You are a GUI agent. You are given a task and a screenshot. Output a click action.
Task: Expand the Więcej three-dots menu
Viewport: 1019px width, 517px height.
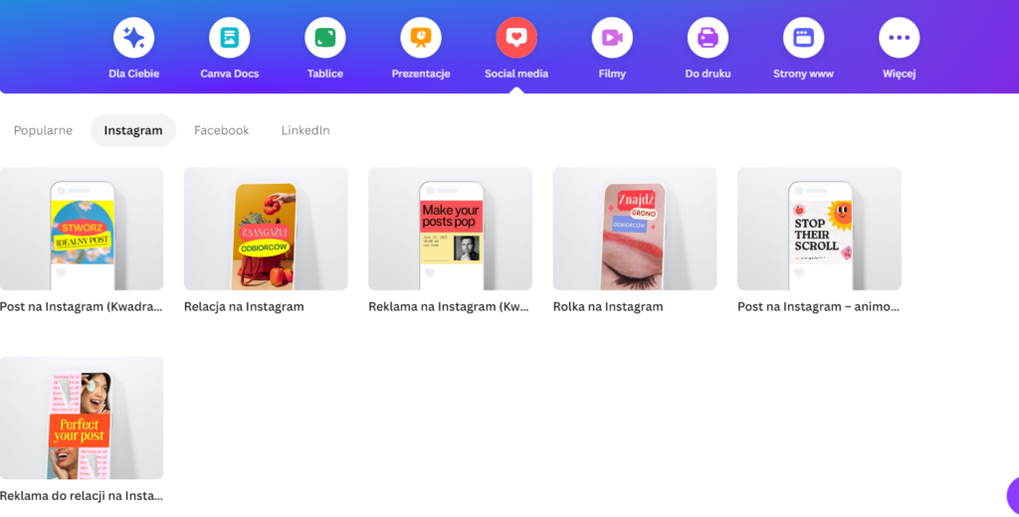pos(899,38)
